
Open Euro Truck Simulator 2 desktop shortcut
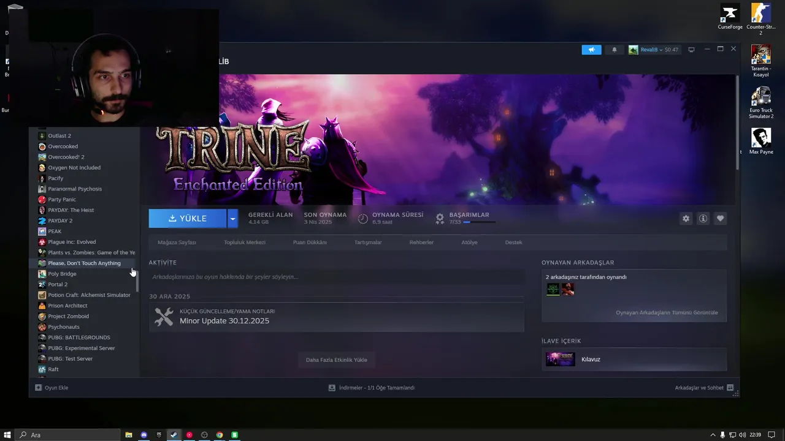tap(761, 103)
